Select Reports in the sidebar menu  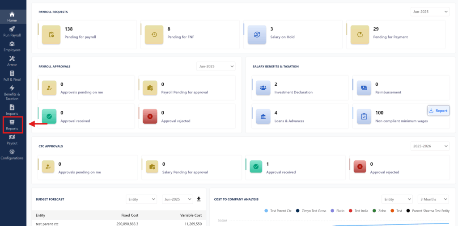pos(12,125)
